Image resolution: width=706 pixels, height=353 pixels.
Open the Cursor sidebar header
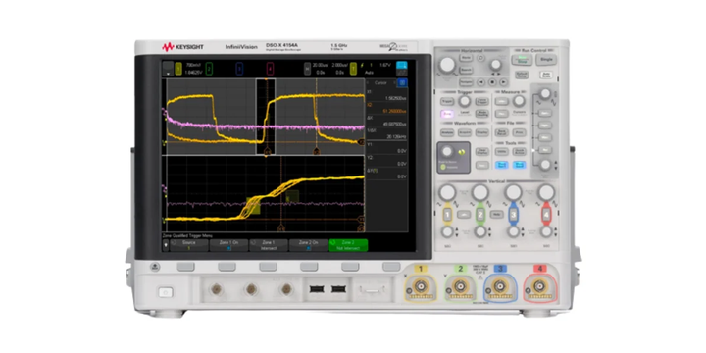point(380,82)
